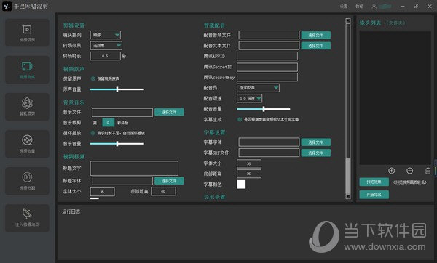This screenshot has height=263, width=437.
Task: Focus the 腾讯SecretKey field
Action: tap(267, 77)
